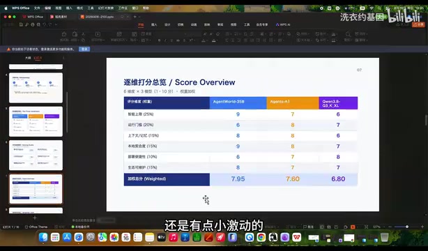Open Finder from the dock

click(43, 237)
